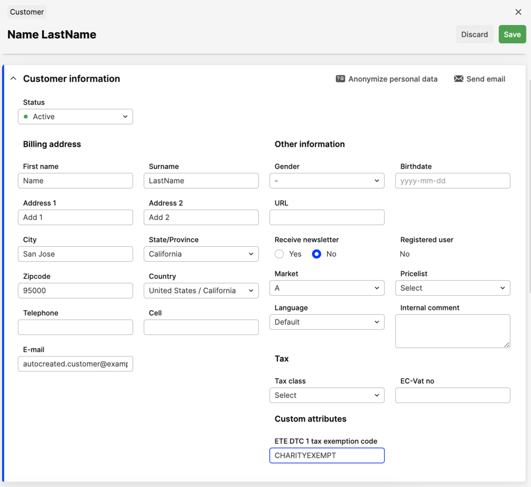
Task: Open the Language dropdown showing Default
Action: click(x=326, y=321)
